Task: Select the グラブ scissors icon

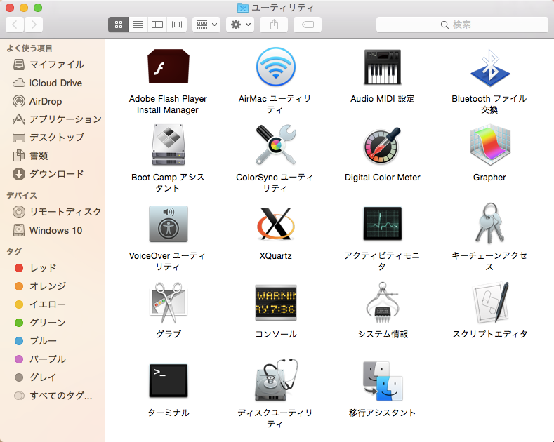Action: [x=169, y=302]
